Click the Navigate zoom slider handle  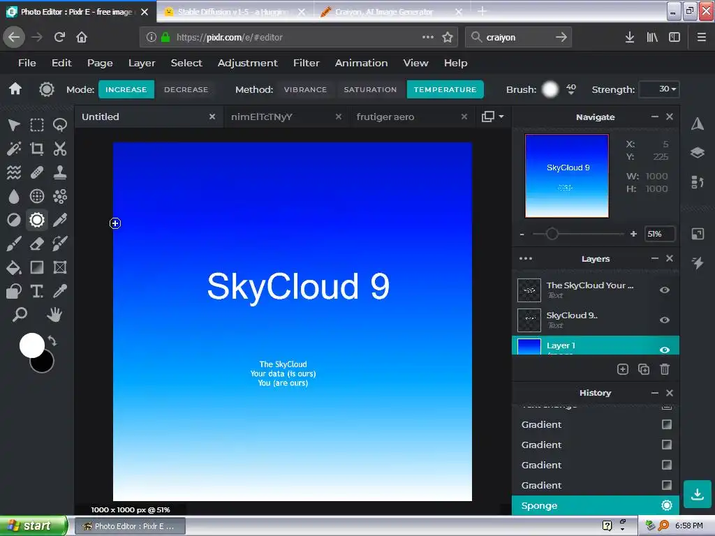pos(552,234)
